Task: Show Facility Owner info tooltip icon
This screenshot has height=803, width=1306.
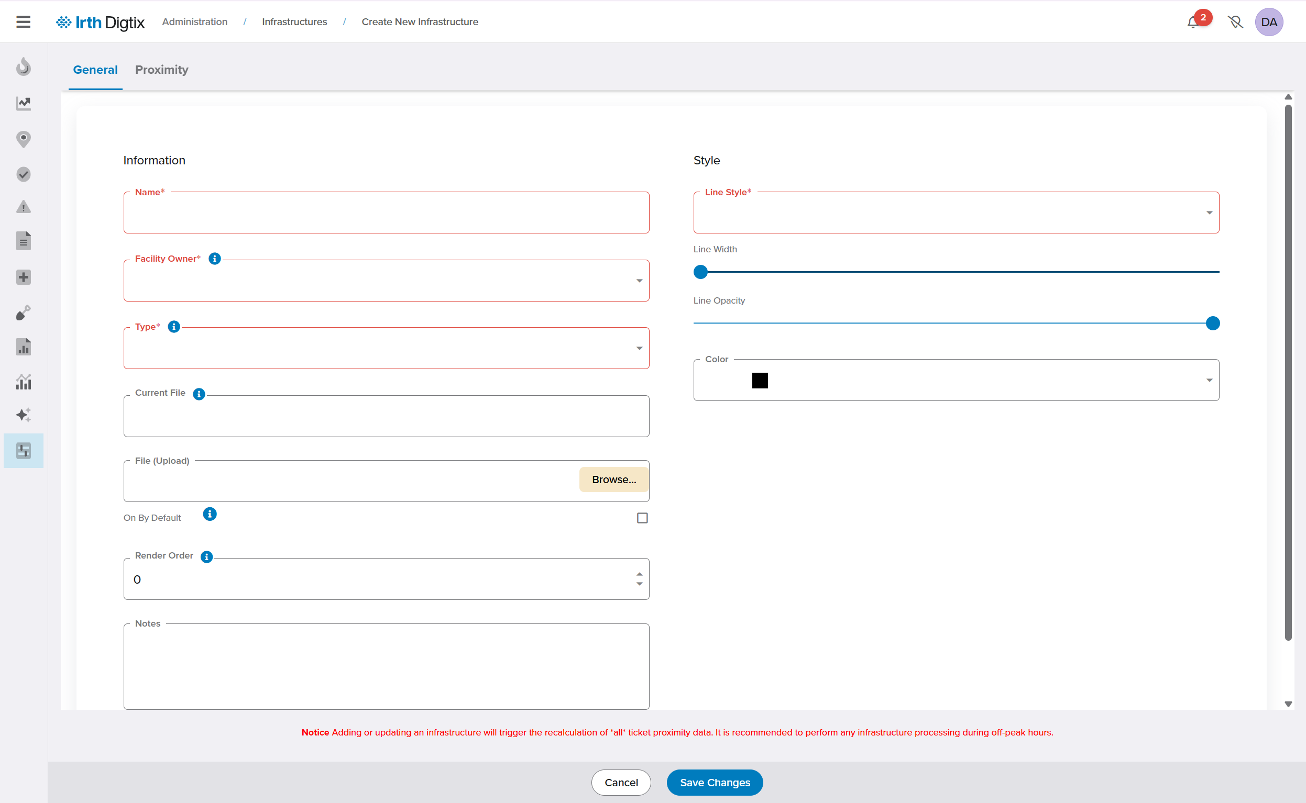Action: (215, 259)
